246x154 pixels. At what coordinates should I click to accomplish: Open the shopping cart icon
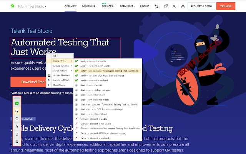[x=165, y=6]
